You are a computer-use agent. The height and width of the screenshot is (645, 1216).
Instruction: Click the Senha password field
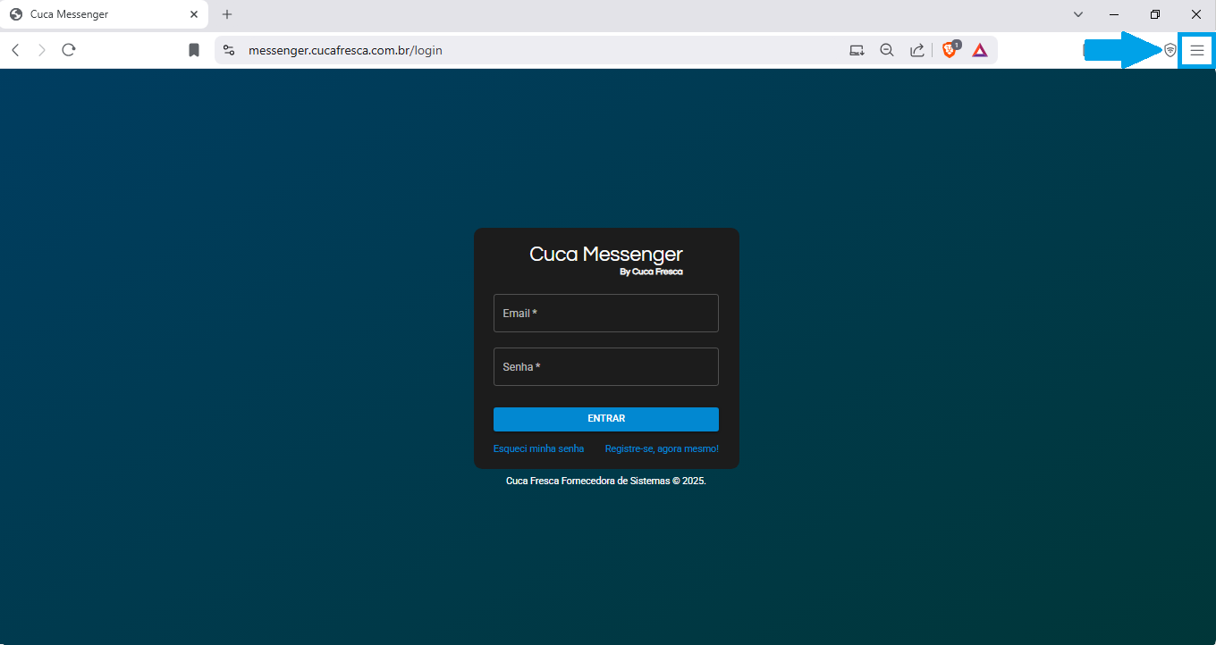pos(606,366)
